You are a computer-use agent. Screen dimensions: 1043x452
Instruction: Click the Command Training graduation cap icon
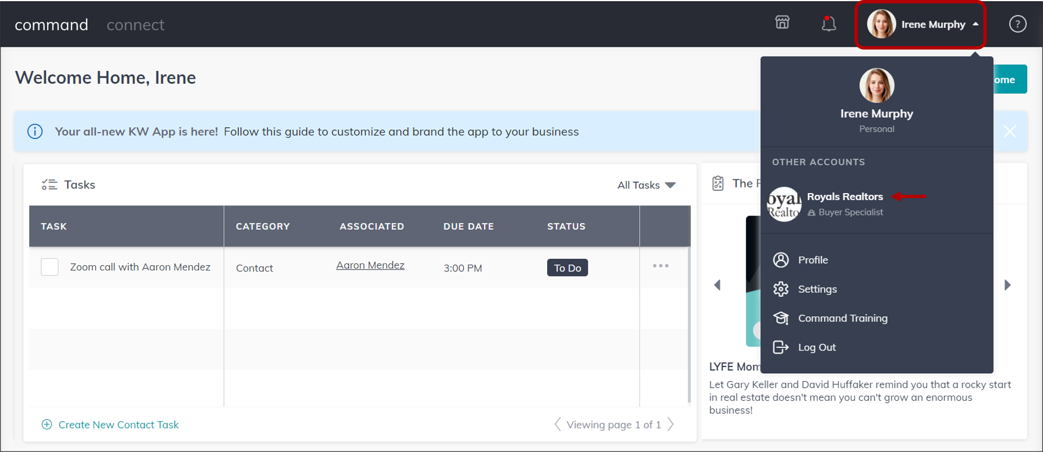pos(781,318)
